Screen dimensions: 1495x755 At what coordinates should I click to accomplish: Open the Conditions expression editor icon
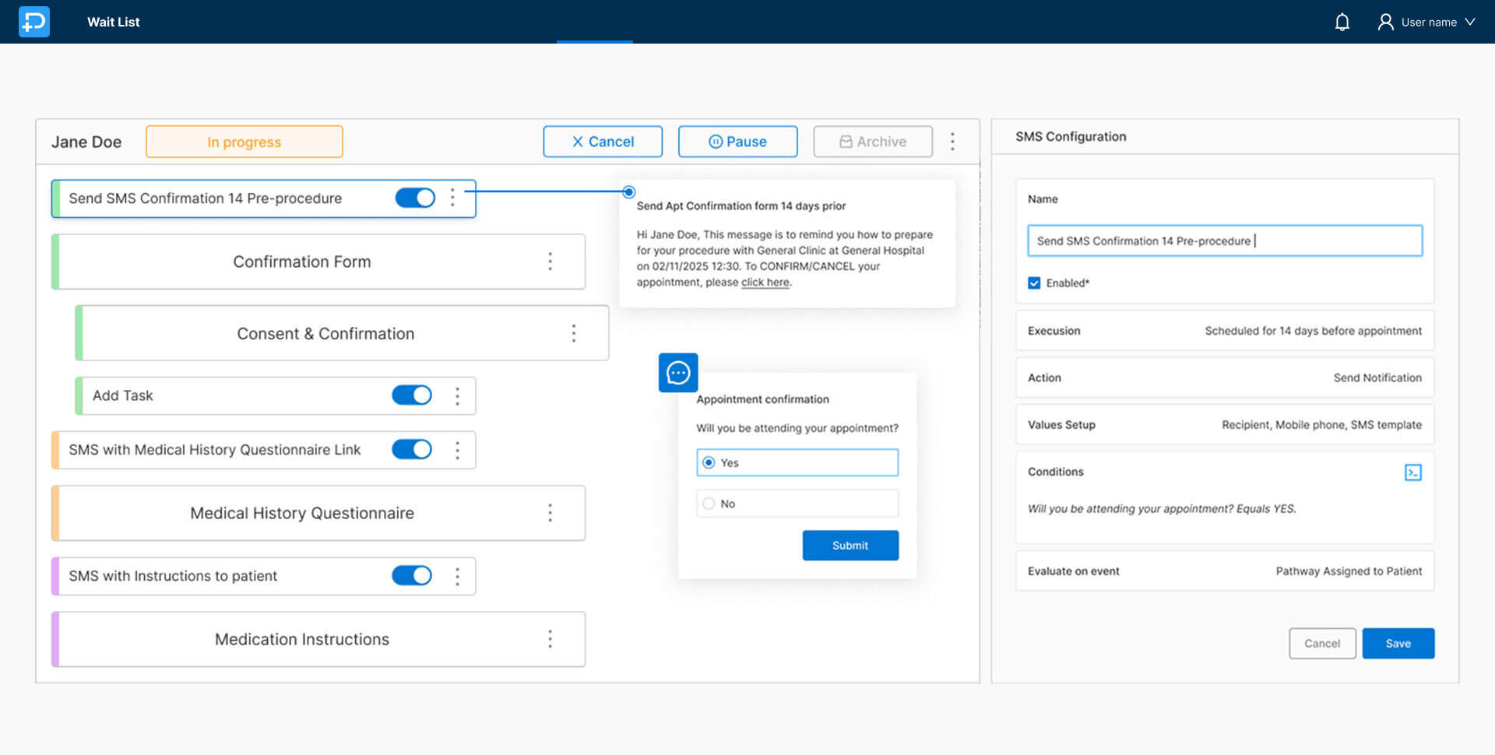[1412, 472]
